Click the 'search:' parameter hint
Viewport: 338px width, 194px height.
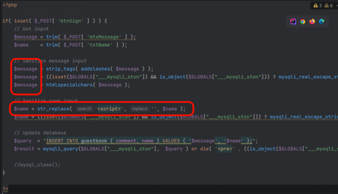(x=85, y=109)
